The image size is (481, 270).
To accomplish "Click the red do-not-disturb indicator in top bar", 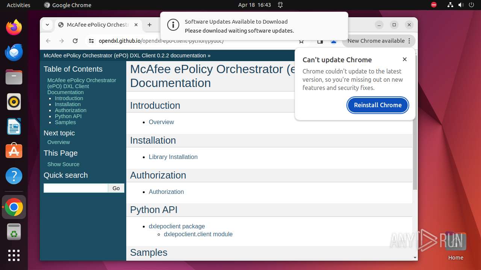I will click(434, 5).
